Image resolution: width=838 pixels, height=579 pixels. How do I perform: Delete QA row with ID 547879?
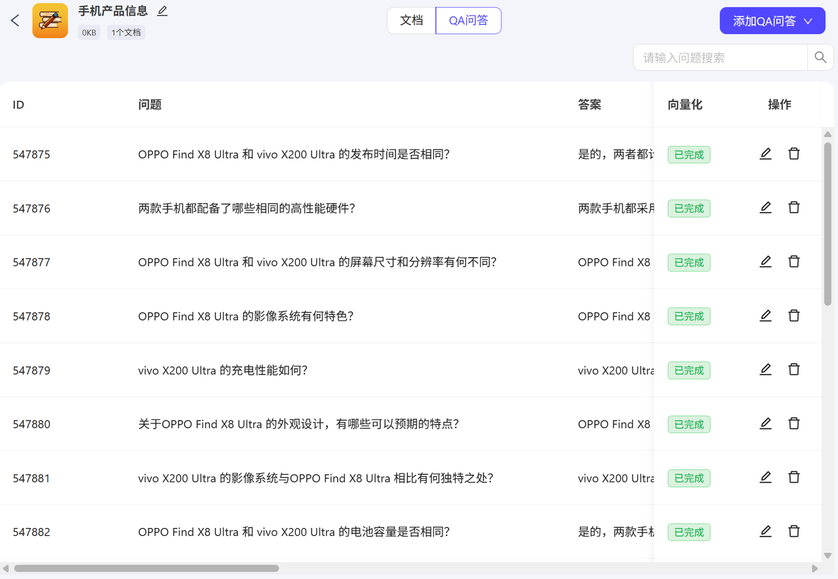794,369
